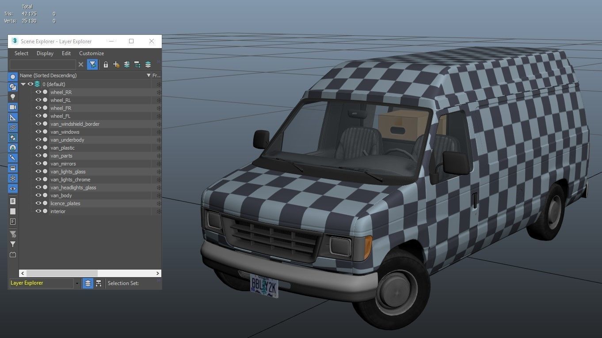Select the van_headlights_glass object

pos(73,188)
